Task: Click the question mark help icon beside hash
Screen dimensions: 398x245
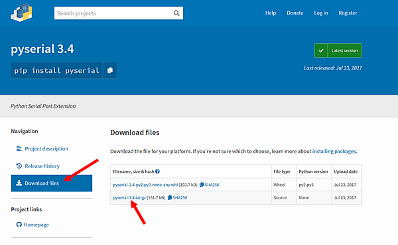Action: 157,171
